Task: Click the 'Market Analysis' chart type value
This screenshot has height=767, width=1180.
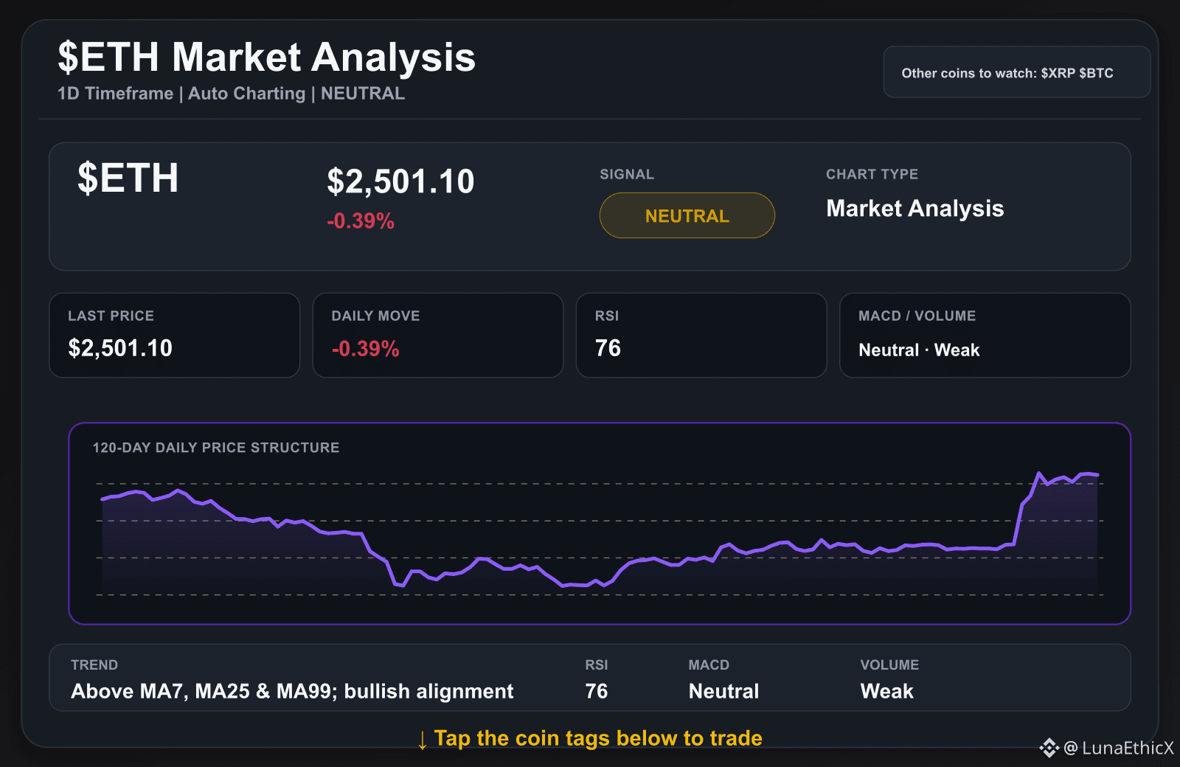Action: pos(914,209)
